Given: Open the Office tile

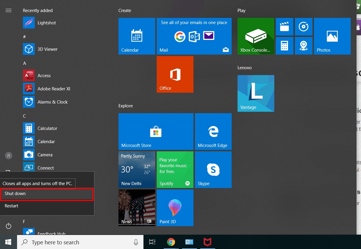Looking at the screenshot, I should [x=175, y=74].
